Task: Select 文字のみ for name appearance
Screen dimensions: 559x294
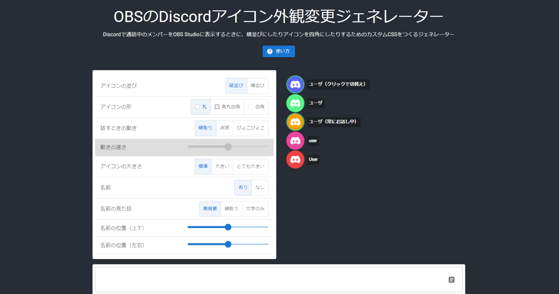Action: (255, 208)
